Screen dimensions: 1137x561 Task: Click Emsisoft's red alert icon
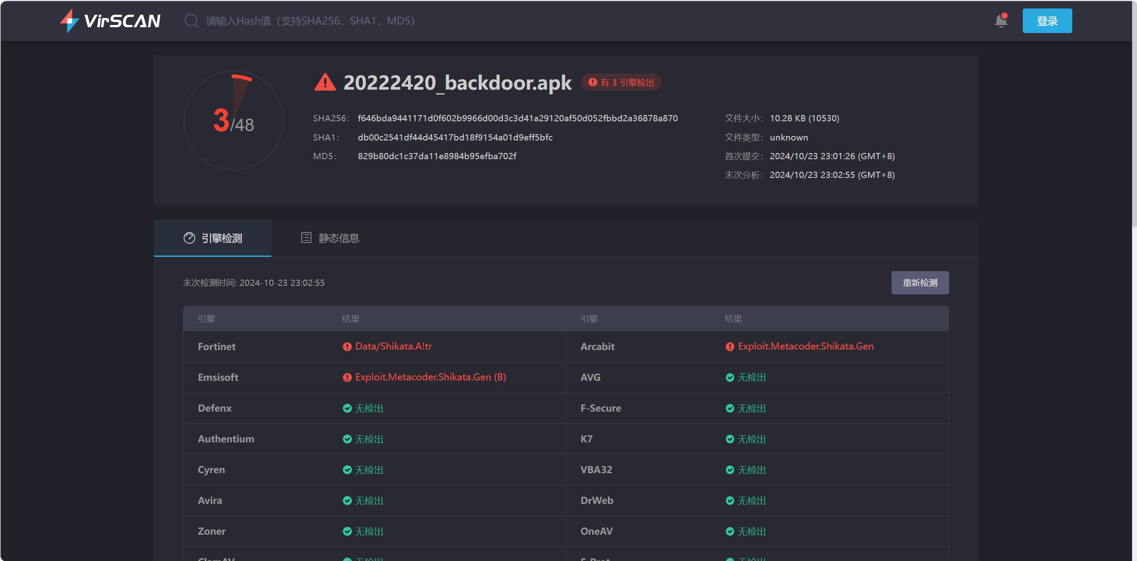(x=347, y=377)
